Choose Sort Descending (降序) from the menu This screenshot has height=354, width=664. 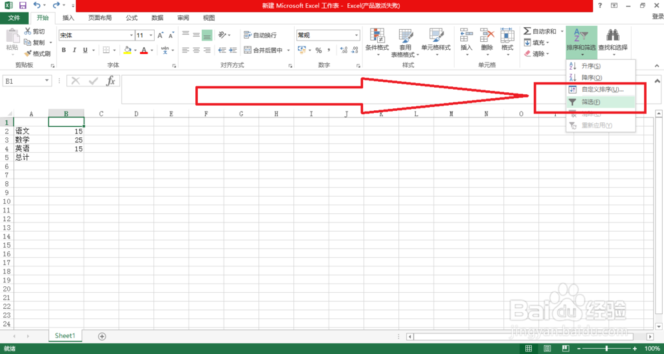point(600,78)
